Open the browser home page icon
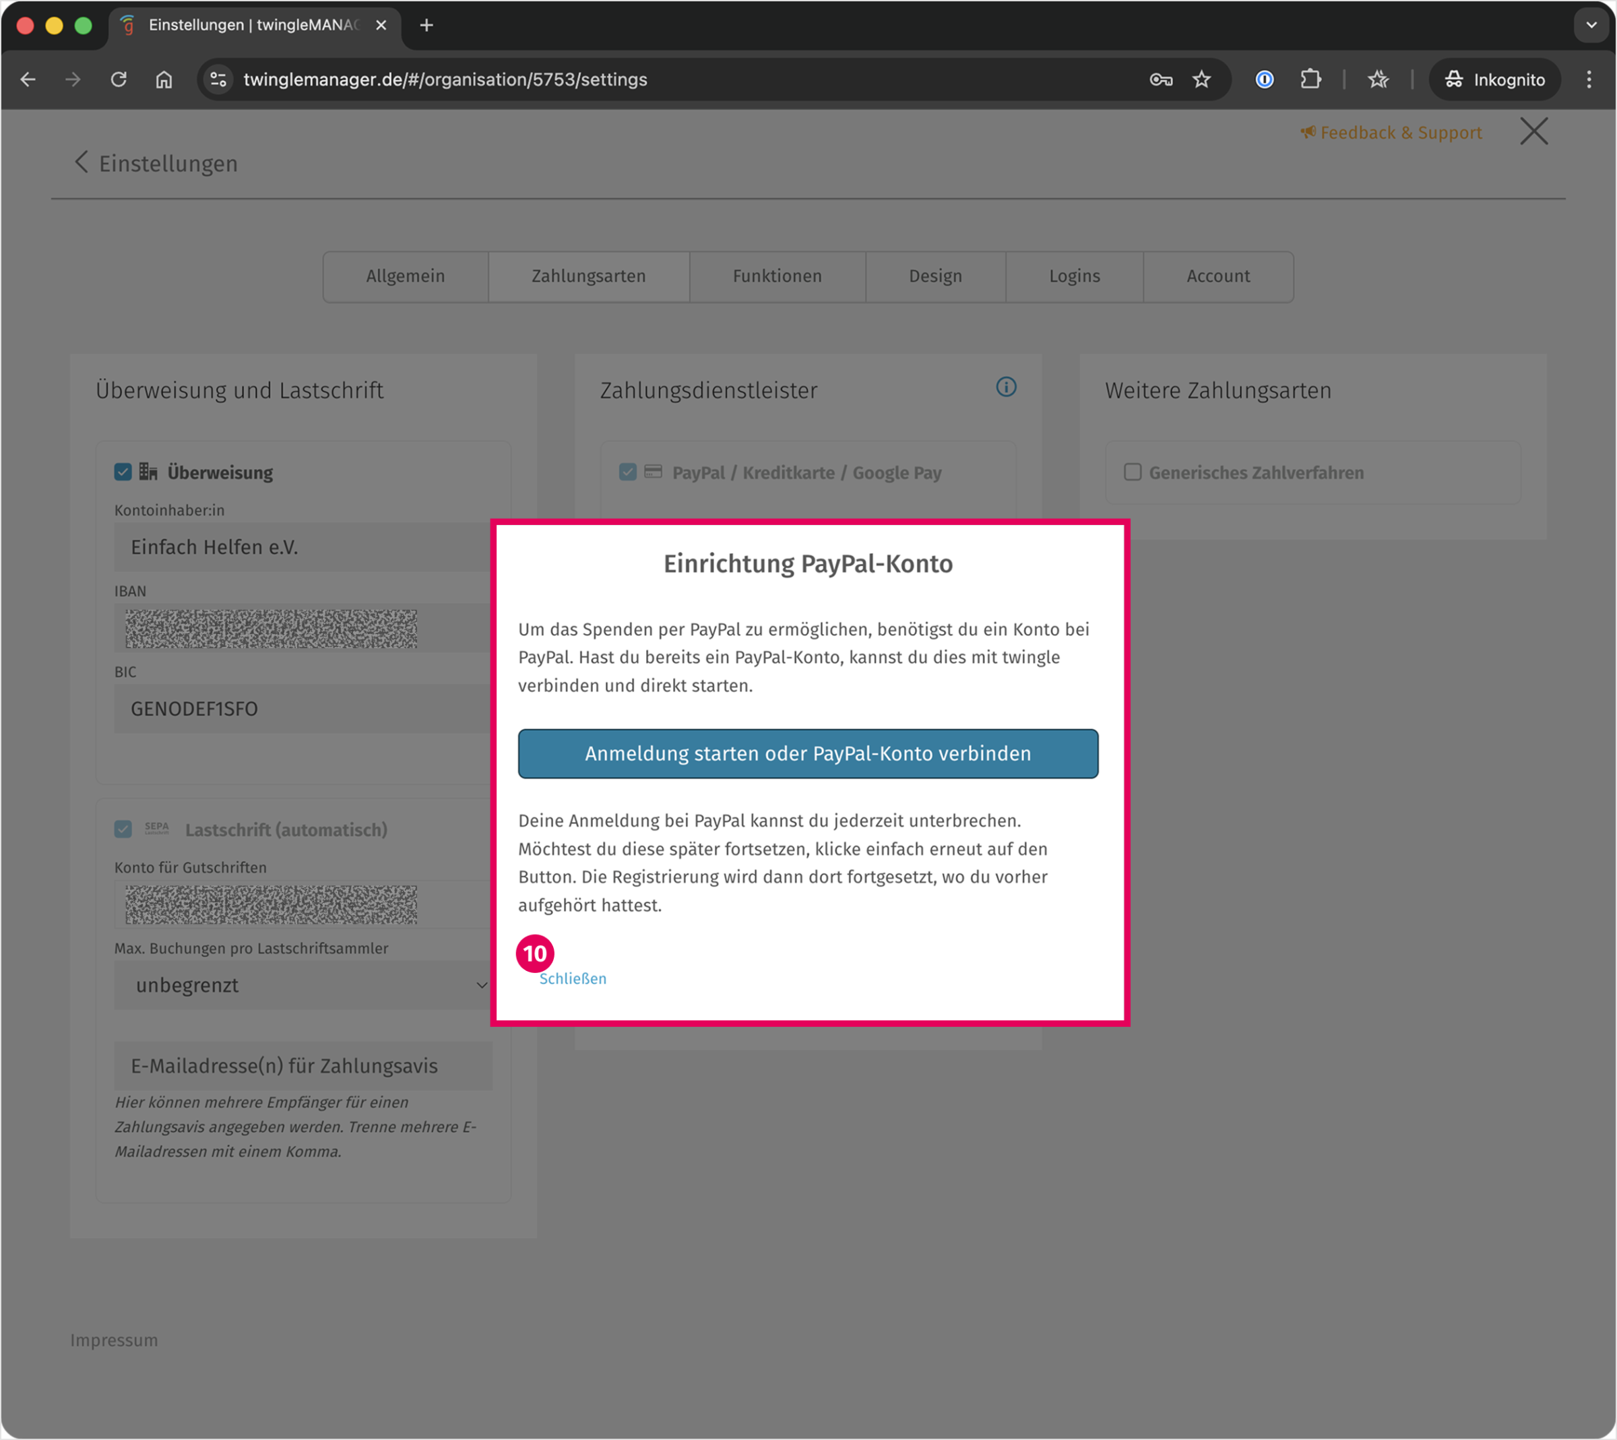The width and height of the screenshot is (1617, 1440). tap(164, 79)
